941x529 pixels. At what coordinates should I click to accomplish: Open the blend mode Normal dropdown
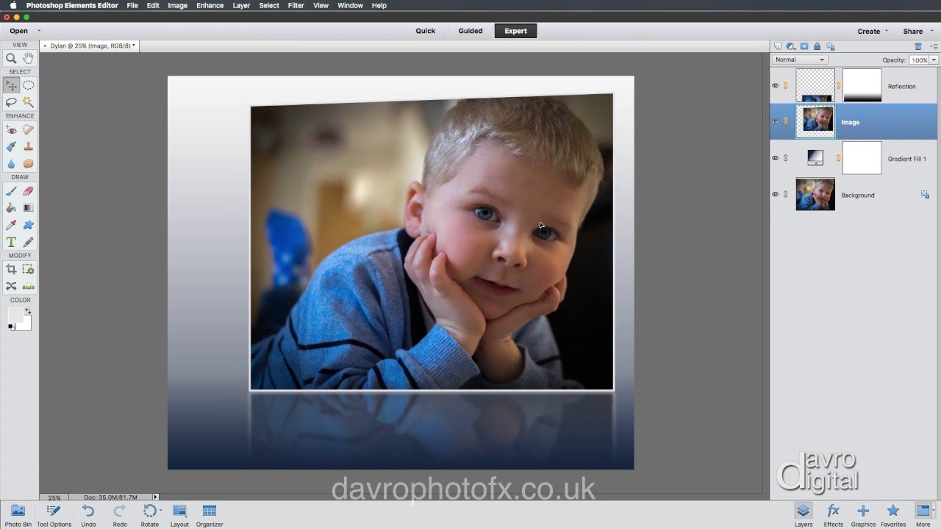tap(800, 60)
